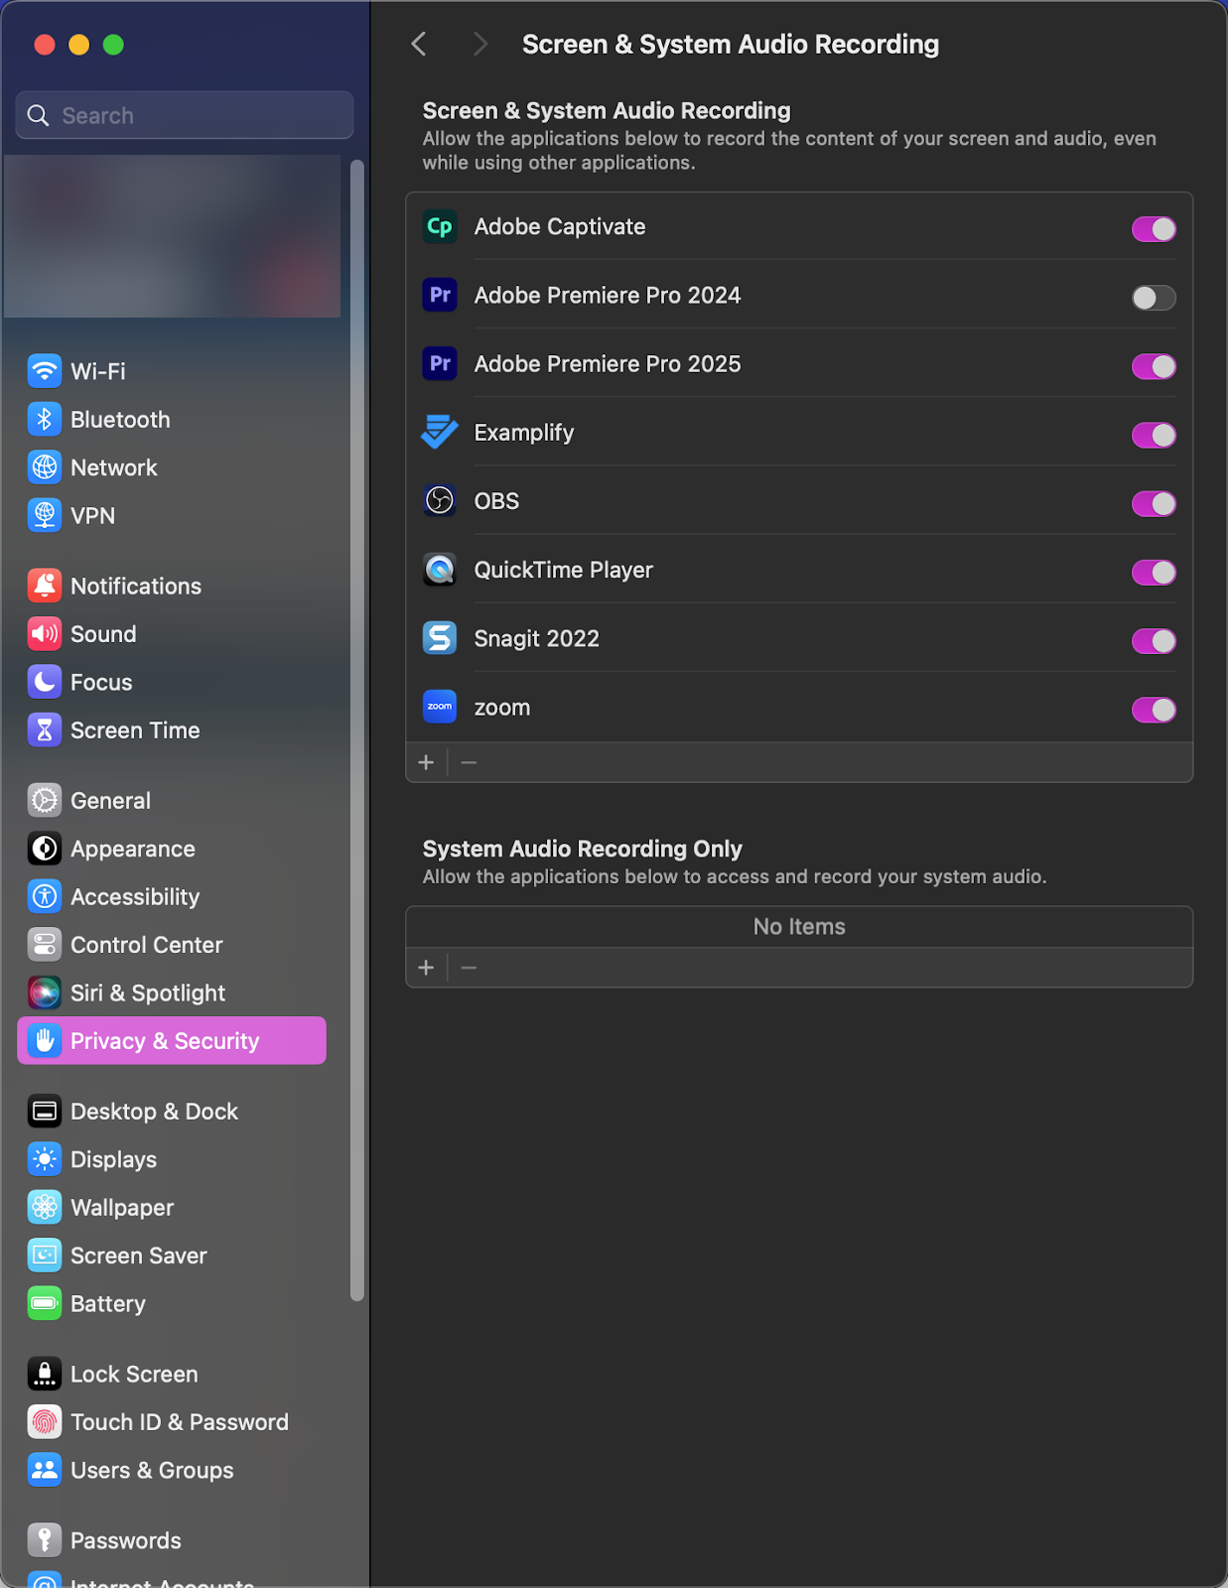Turn off zoom screen recording toggle
The height and width of the screenshot is (1588, 1228).
point(1154,710)
